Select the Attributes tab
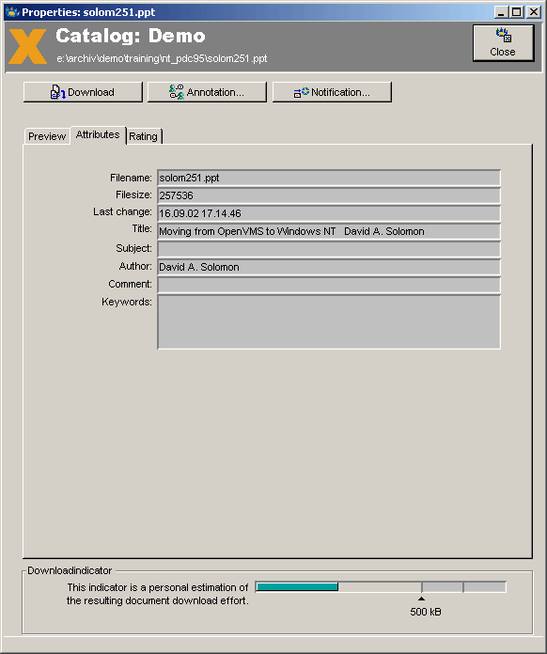547x654 pixels. coord(98,134)
